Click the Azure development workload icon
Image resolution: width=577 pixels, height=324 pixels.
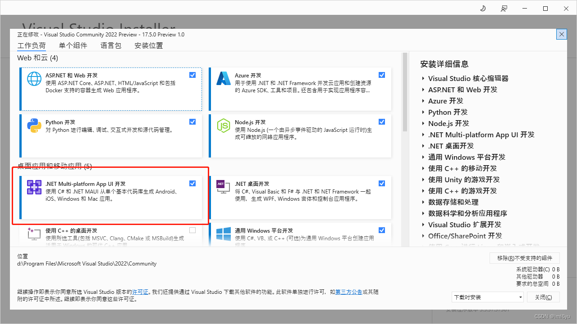click(x=224, y=79)
